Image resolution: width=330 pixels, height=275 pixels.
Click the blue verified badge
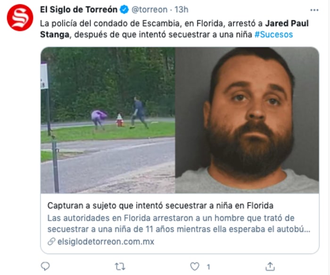(x=124, y=10)
